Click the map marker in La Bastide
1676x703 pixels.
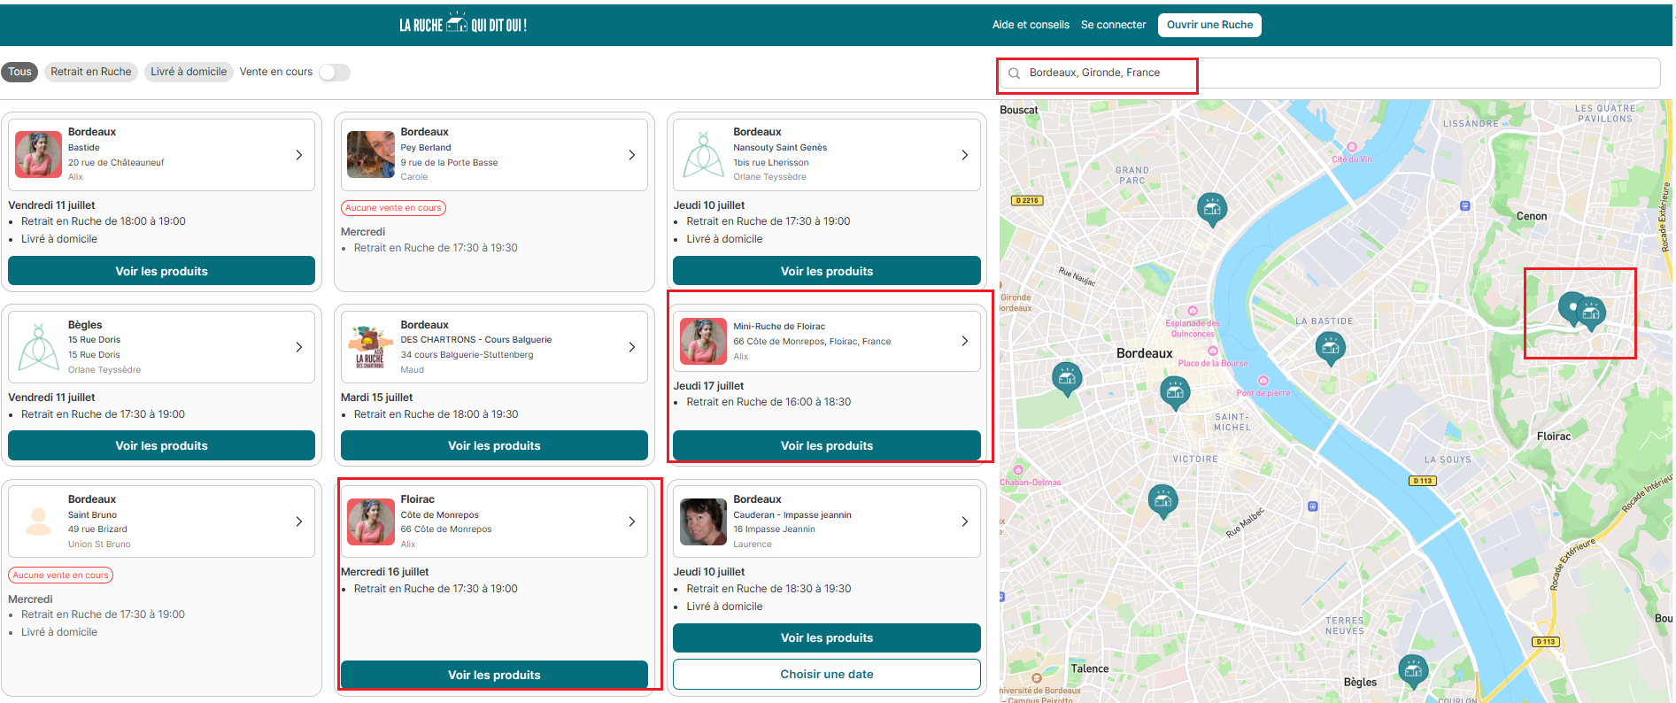click(1330, 348)
